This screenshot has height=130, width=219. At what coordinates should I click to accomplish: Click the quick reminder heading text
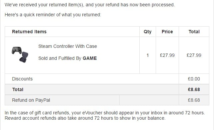click(53, 15)
